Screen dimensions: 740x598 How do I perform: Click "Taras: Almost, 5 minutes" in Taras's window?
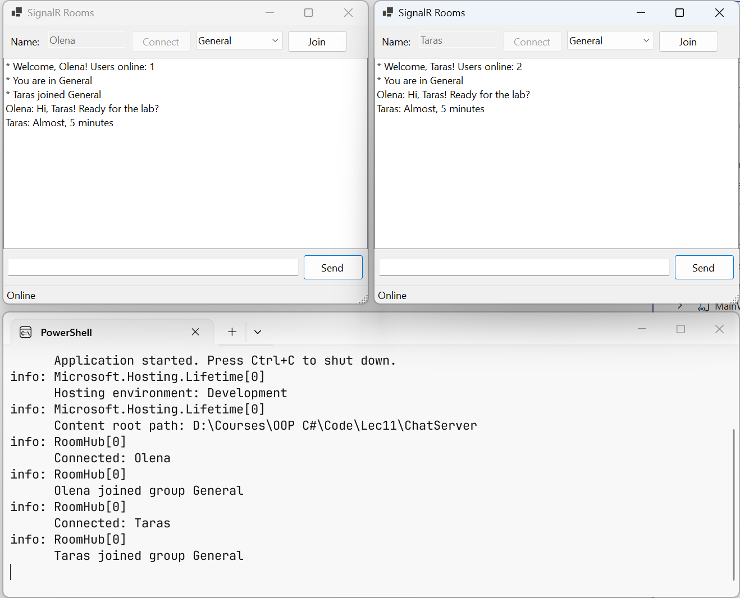click(x=431, y=109)
